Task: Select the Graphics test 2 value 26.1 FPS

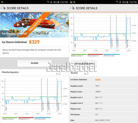Action: pos(99,103)
